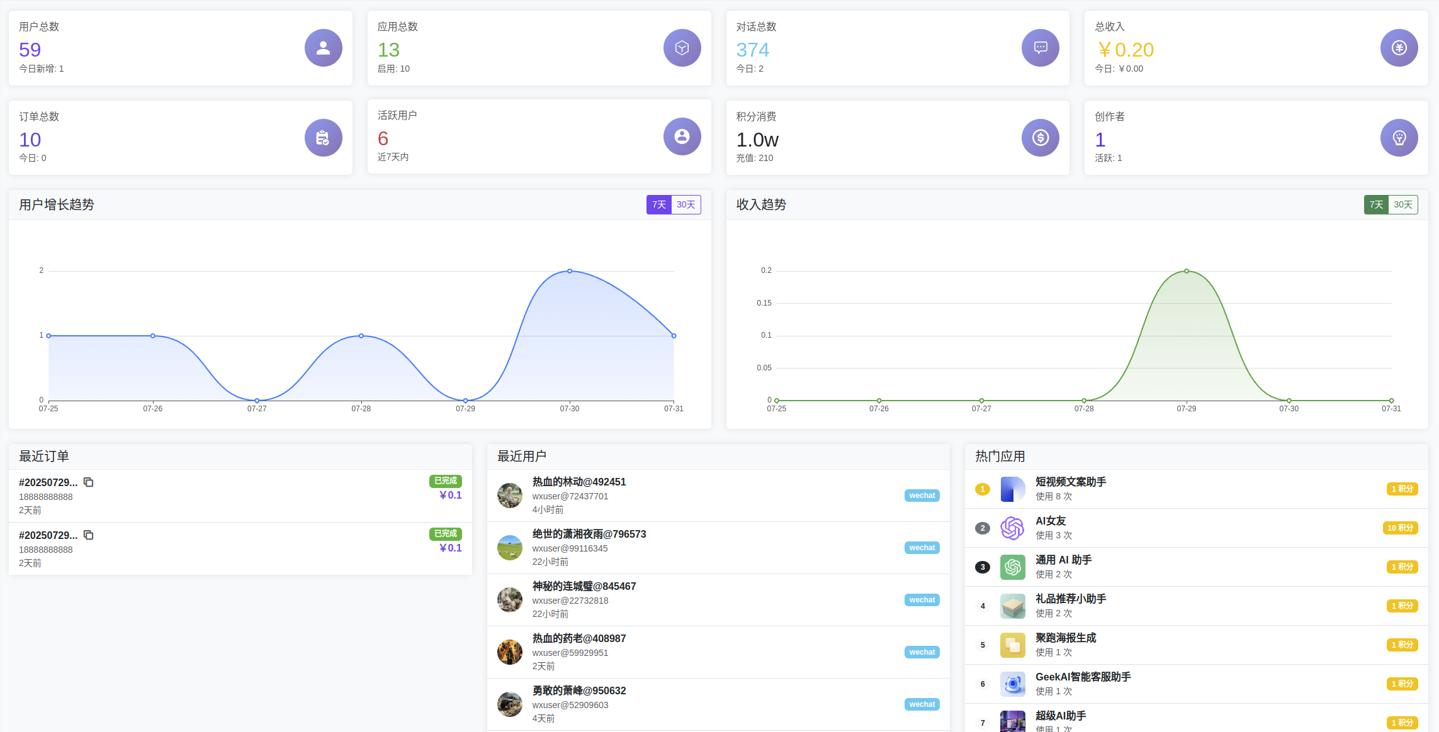Select 7天 on revenue trend chart
The width and height of the screenshot is (1439, 732).
(1376, 205)
